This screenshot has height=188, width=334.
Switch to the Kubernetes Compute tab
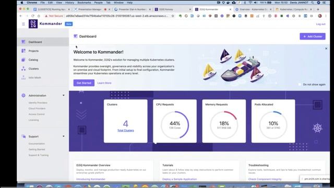click(294, 9)
